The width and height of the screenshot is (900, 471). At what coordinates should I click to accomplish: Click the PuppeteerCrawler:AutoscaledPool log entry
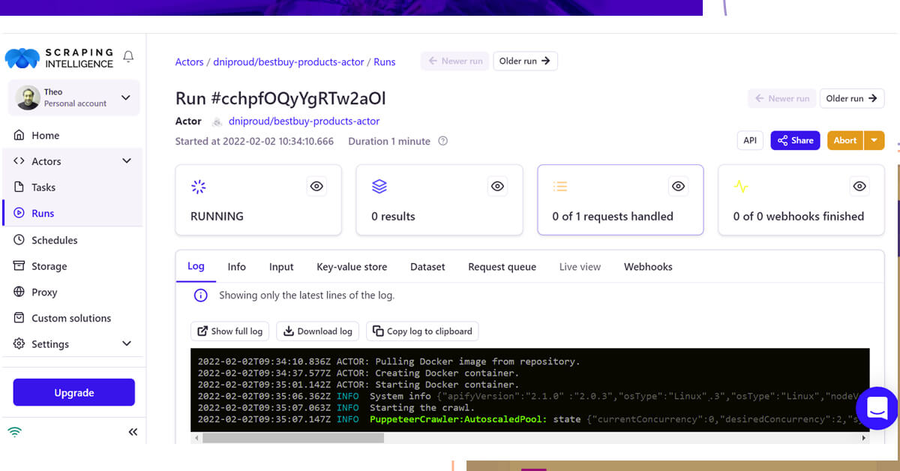458,419
